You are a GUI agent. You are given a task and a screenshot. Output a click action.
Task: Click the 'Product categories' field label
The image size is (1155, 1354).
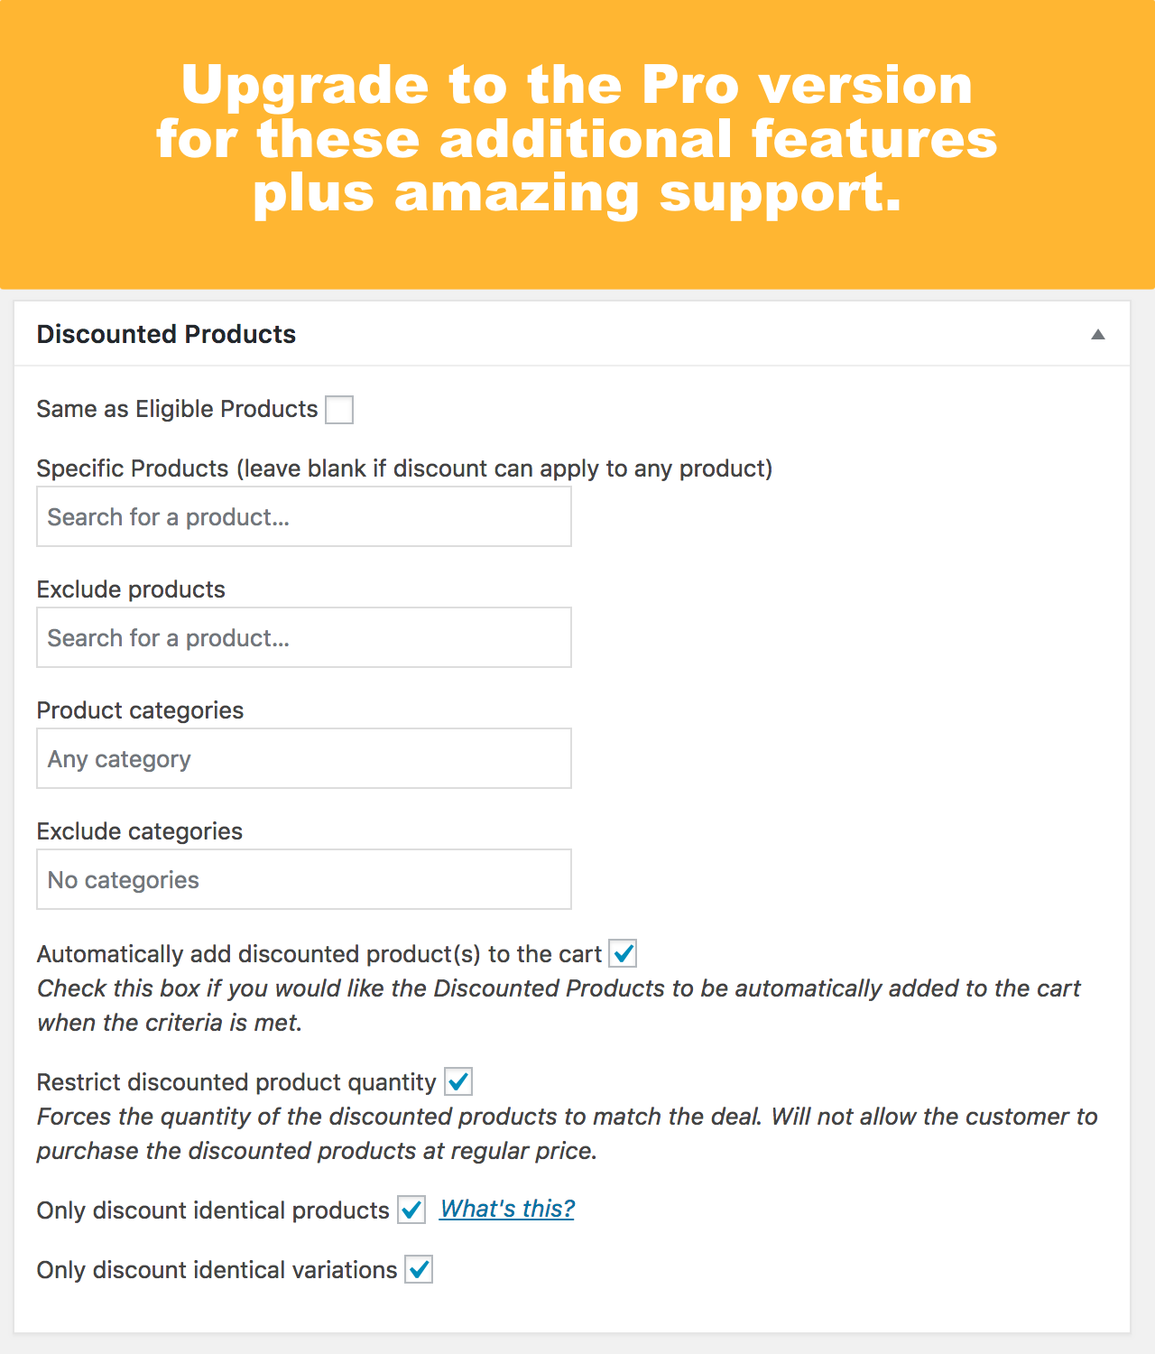pos(140,710)
